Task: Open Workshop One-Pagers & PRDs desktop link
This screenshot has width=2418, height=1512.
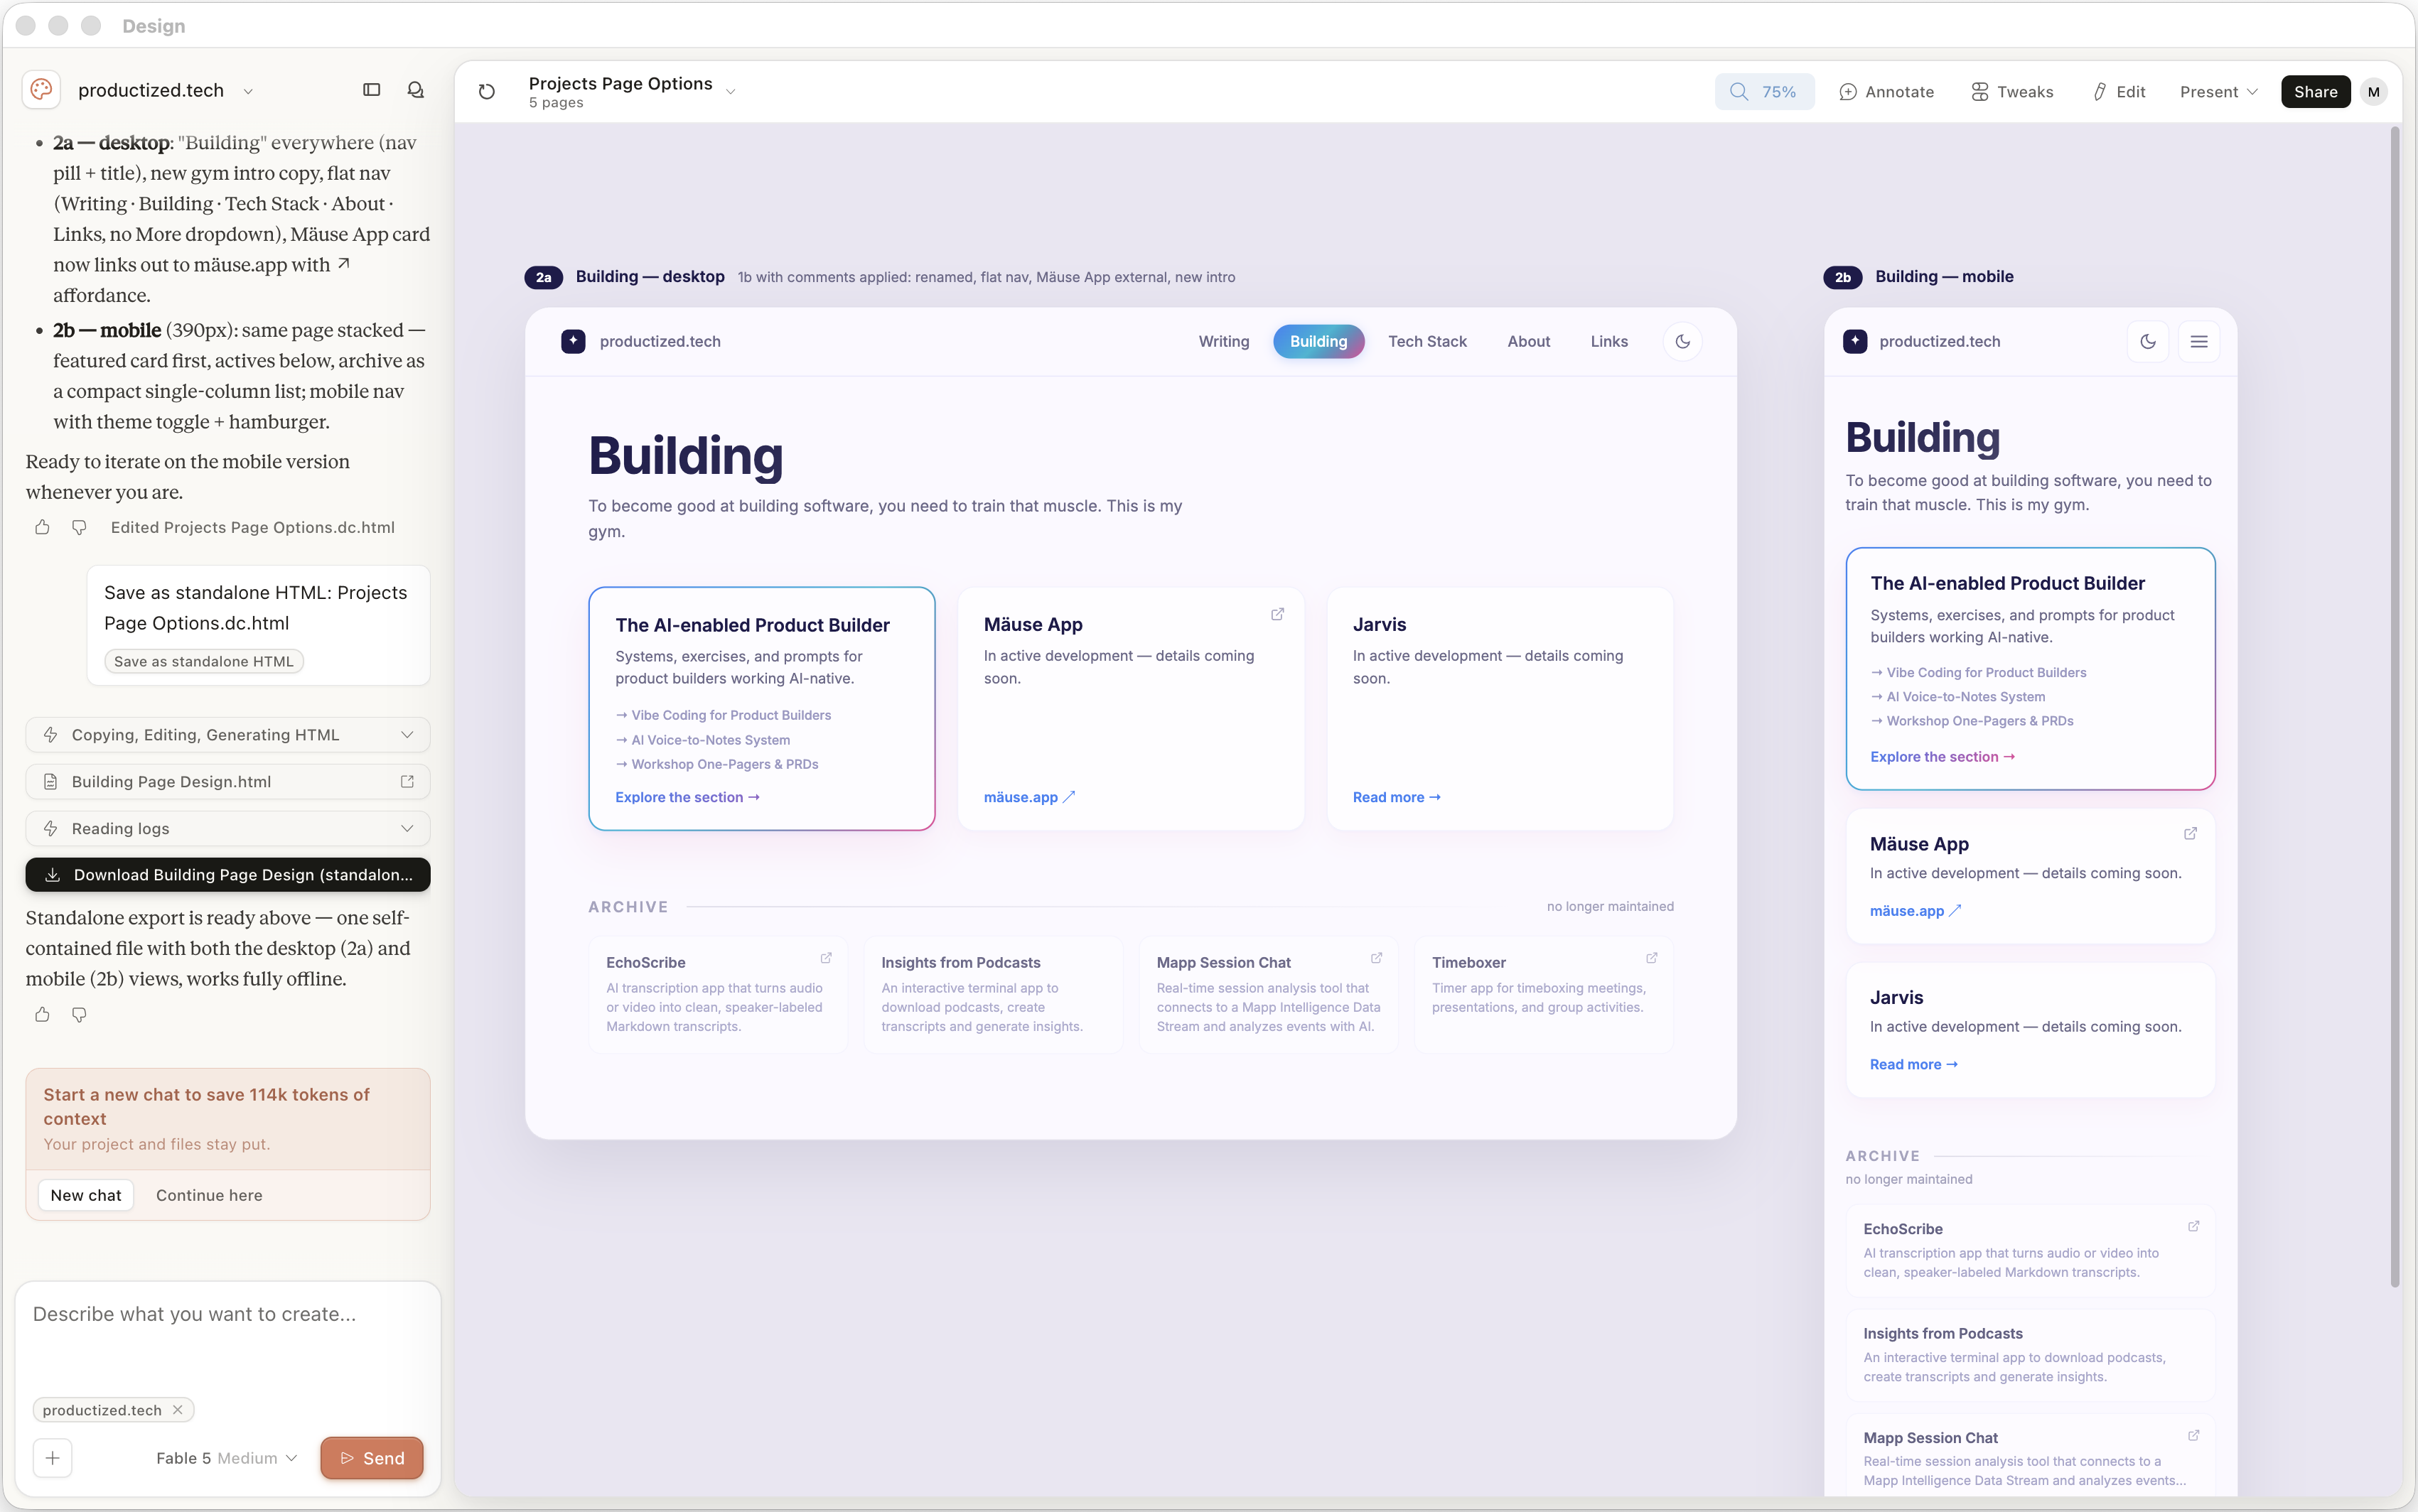Action: (717, 764)
